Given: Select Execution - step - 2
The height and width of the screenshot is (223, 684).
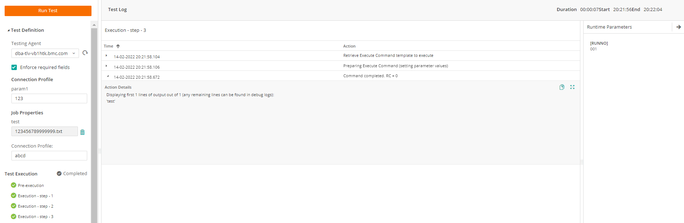Looking at the screenshot, I should (x=35, y=206).
